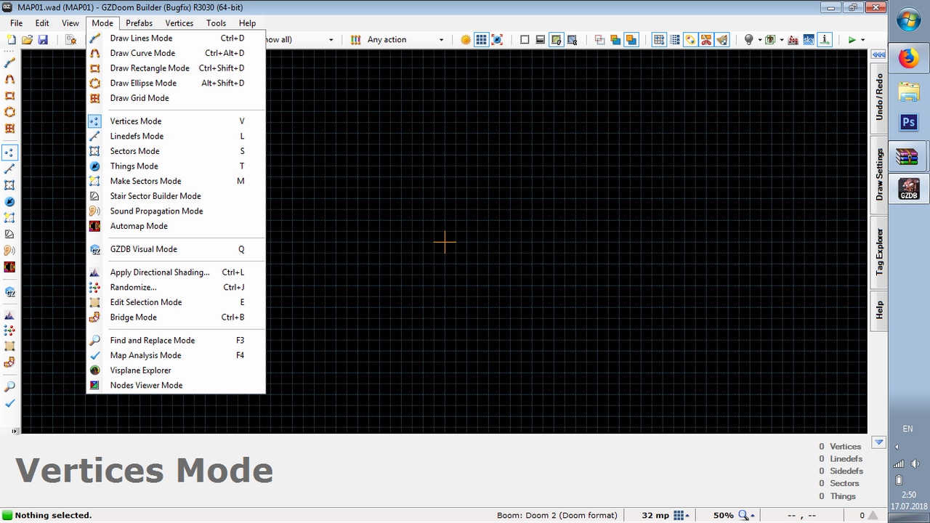
Task: Open Map Options from the top toolbar icon
Action: [x=70, y=39]
